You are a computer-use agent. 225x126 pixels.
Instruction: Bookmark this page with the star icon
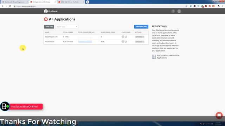(186, 6)
